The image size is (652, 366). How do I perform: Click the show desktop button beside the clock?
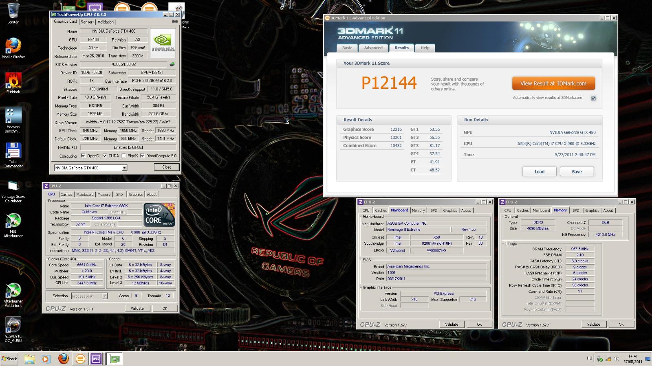pyautogui.click(x=649, y=359)
